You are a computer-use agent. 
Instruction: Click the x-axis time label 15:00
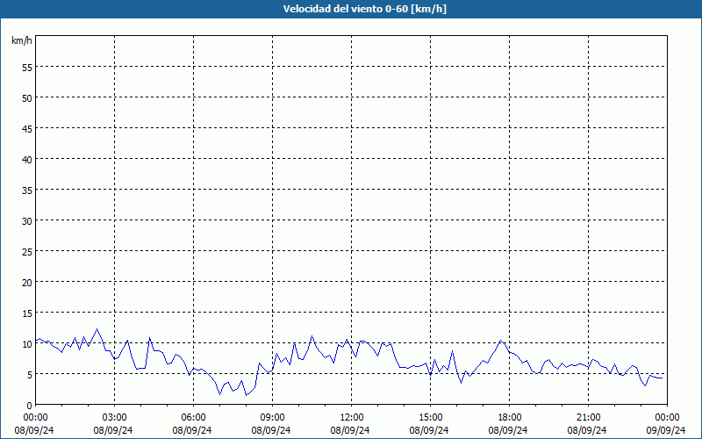[430, 418]
